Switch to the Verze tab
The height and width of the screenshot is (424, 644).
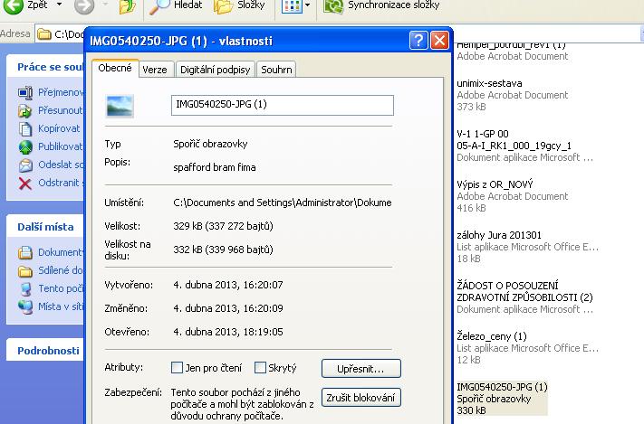click(x=154, y=70)
